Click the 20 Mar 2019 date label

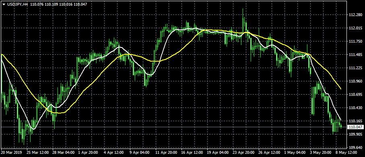pos(12,153)
